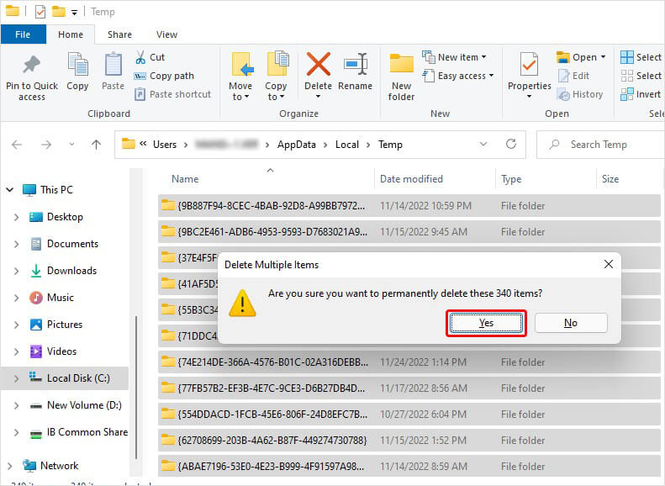Click Invert selection icon
Viewport: 665px width, 486px height.
pos(626,94)
